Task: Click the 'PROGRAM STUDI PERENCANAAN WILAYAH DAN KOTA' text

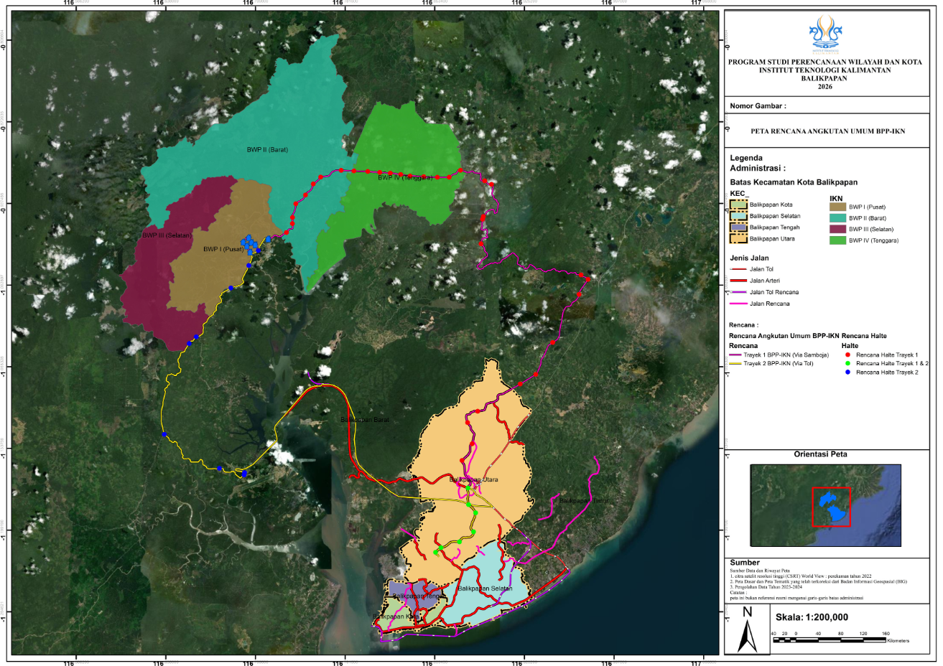Action: pos(824,62)
